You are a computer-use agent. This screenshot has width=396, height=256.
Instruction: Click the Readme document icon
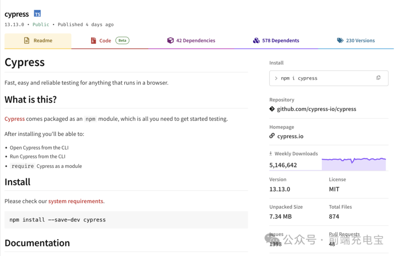[x=27, y=41]
